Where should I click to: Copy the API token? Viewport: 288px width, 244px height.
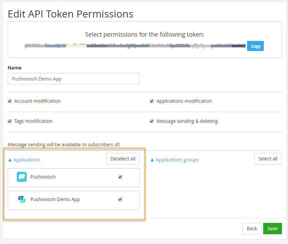[255, 46]
